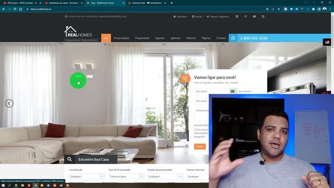This screenshot has width=334, height=188.
Task: Open the browser home page
Action: click(20, 9)
